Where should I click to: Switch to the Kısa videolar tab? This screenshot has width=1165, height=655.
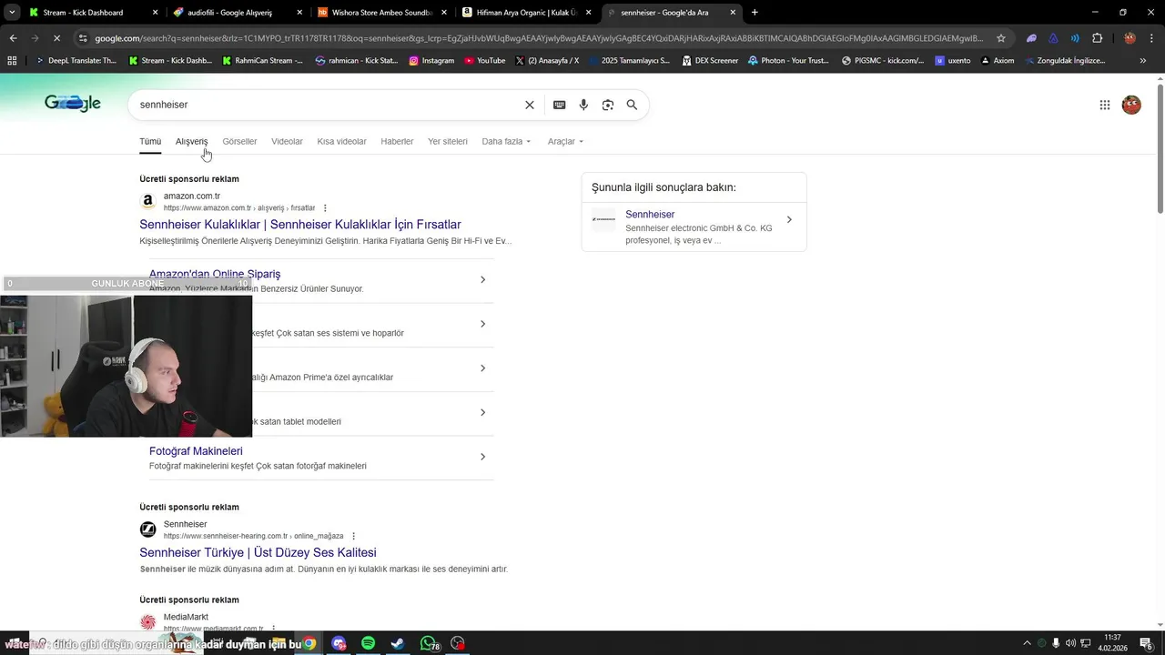[341, 141]
